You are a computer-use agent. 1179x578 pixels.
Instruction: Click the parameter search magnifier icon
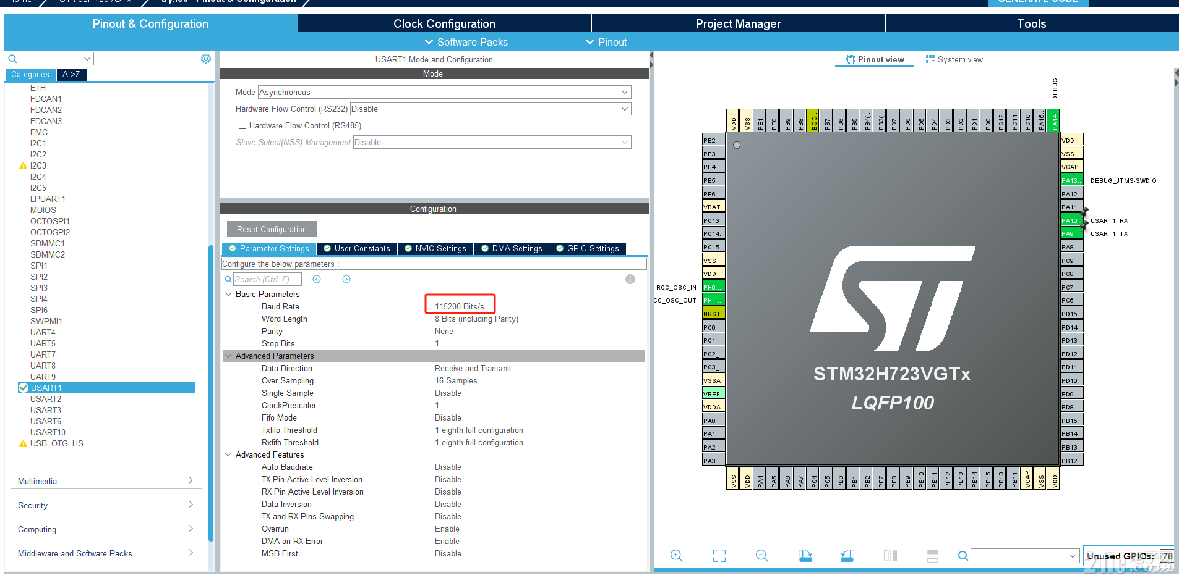[228, 280]
